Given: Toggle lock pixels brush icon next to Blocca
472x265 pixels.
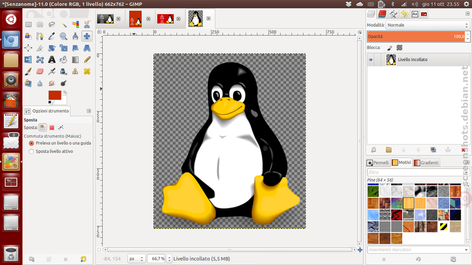Looking at the screenshot, I should pos(390,48).
